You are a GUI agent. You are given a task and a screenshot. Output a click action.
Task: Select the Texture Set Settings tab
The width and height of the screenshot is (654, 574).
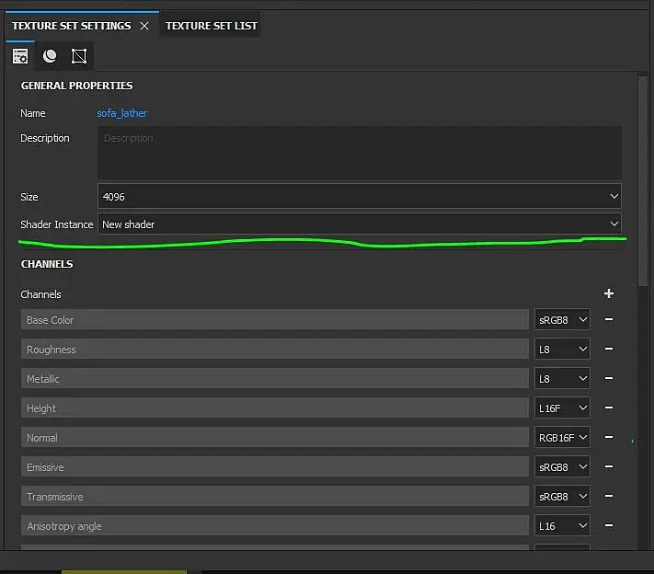tap(72, 26)
